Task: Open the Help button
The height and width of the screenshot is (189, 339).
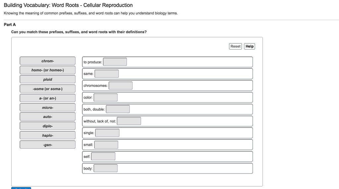Action: click(x=250, y=46)
